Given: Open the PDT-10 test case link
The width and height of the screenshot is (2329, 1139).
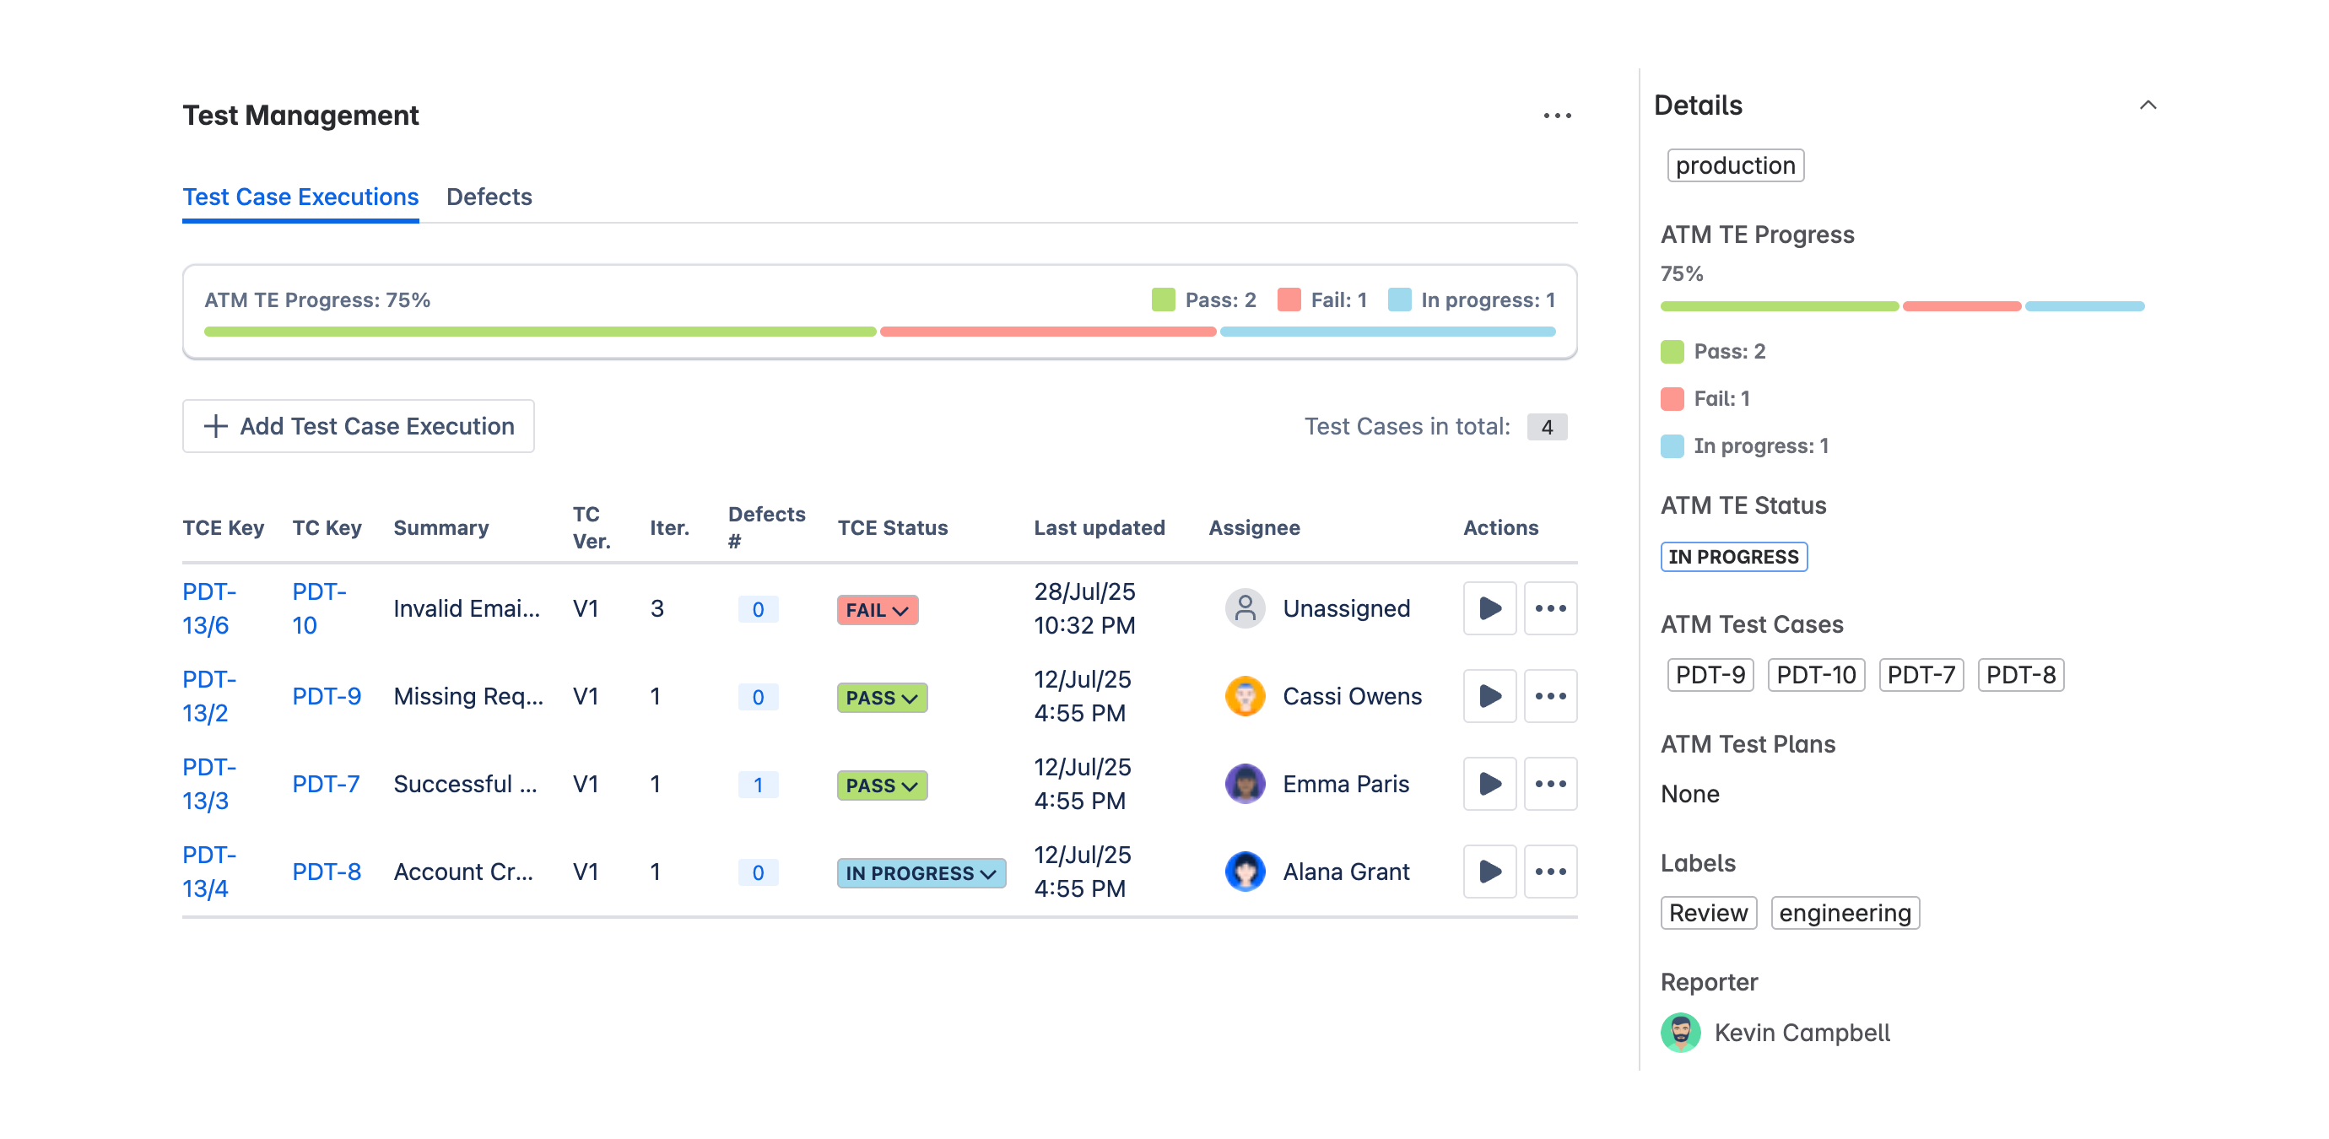Looking at the screenshot, I should click(x=318, y=607).
